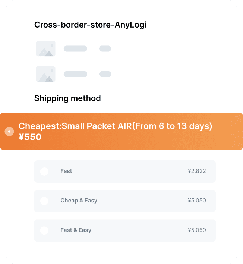The image size is (243, 264).
Task: Click the Cross-border-store-AnyLogi store title
Action: pyautogui.click(x=90, y=25)
